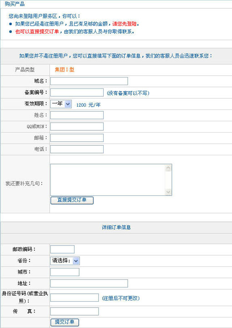
Task: Click the 邮箱 email input field
Action: click(77, 138)
